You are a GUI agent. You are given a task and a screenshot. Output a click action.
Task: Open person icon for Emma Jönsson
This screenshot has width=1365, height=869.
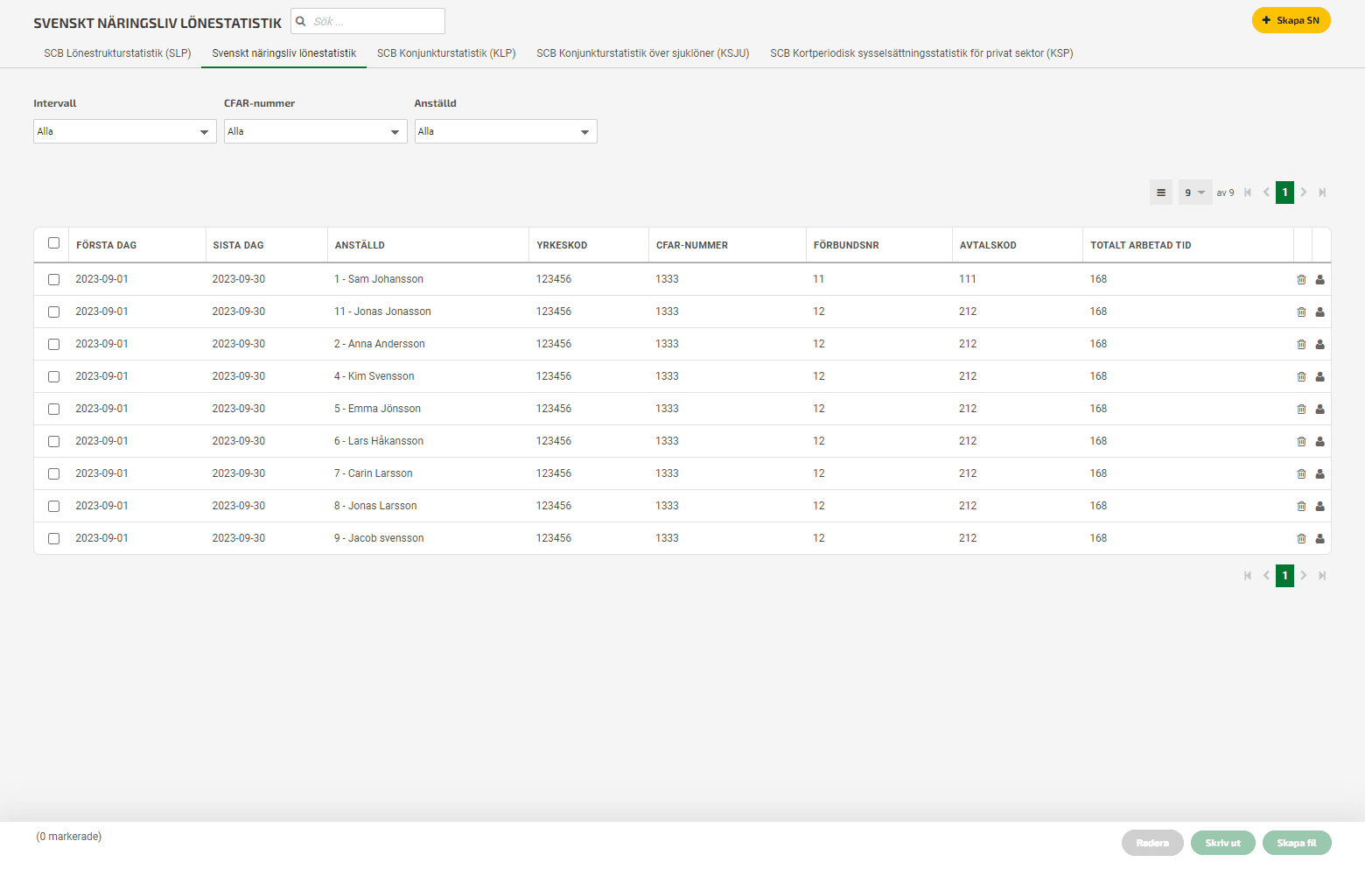(x=1320, y=410)
